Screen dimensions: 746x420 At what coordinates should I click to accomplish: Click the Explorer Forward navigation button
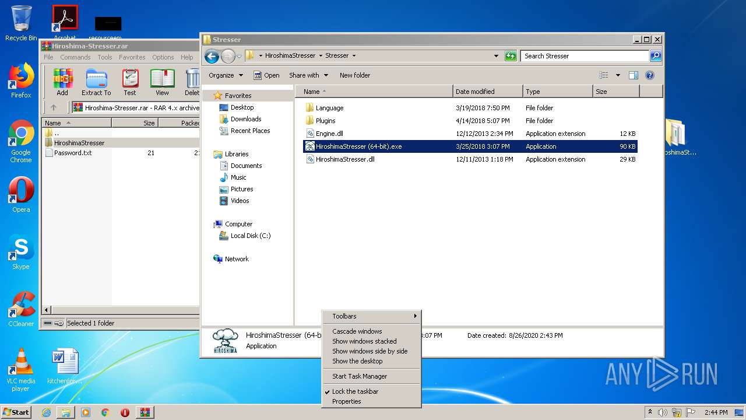pos(228,56)
